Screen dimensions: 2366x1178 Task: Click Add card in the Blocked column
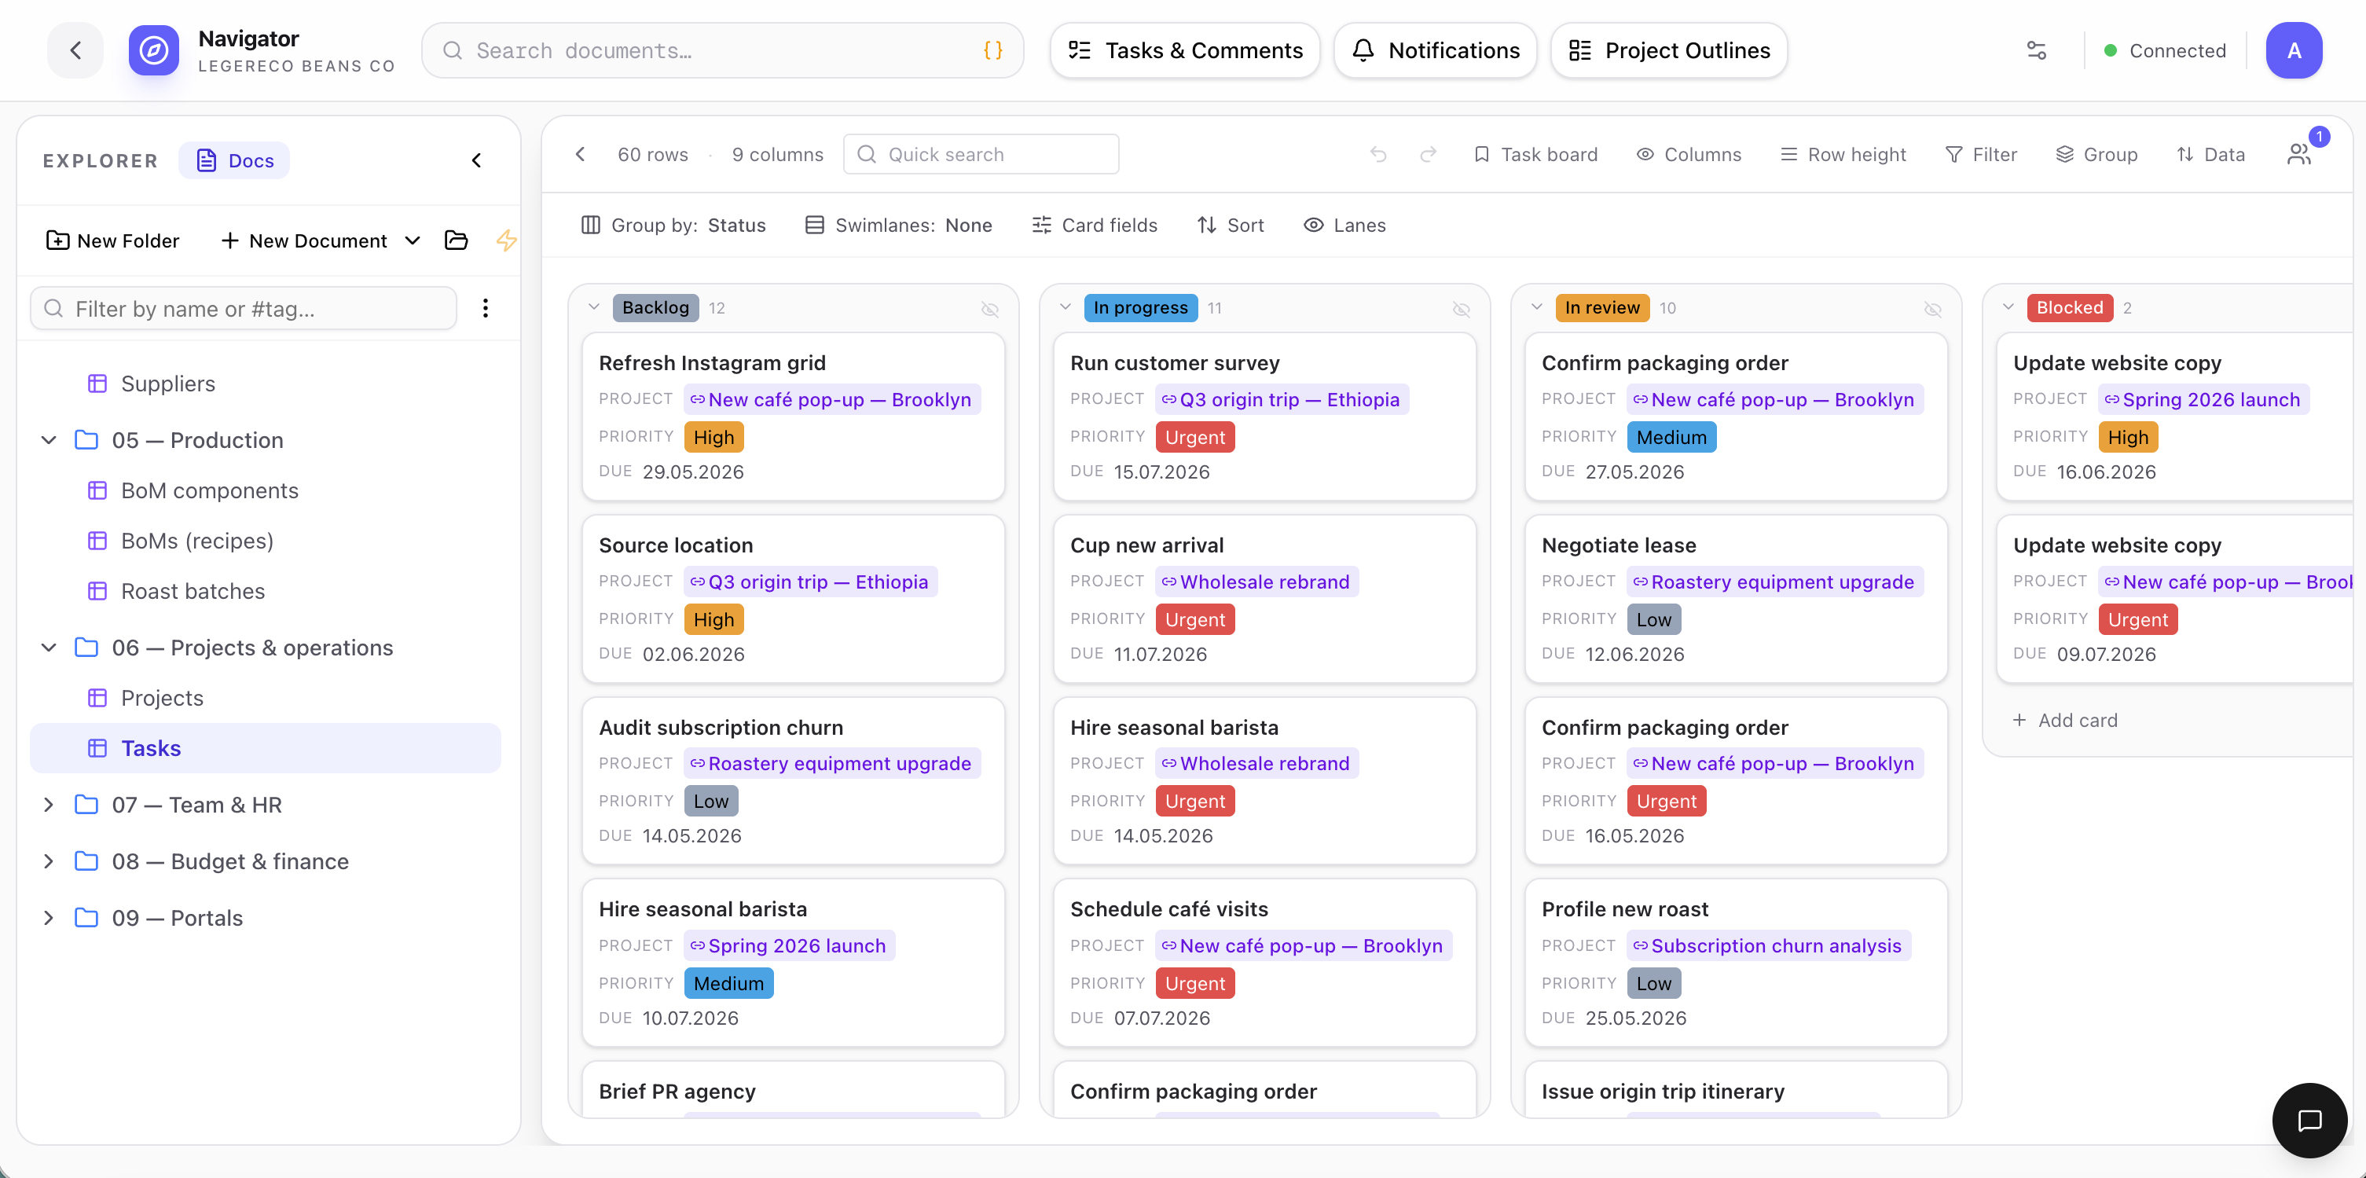[x=2065, y=721]
